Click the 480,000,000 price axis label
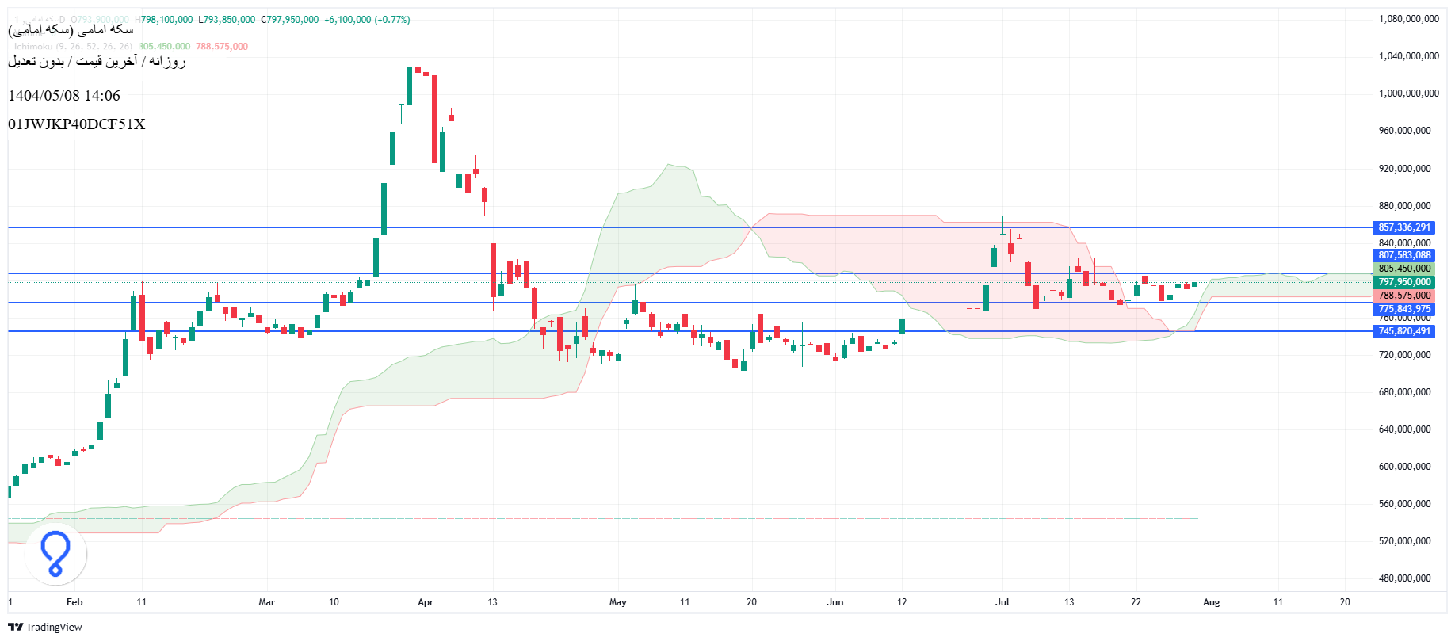The width and height of the screenshot is (1455, 641). click(1405, 578)
